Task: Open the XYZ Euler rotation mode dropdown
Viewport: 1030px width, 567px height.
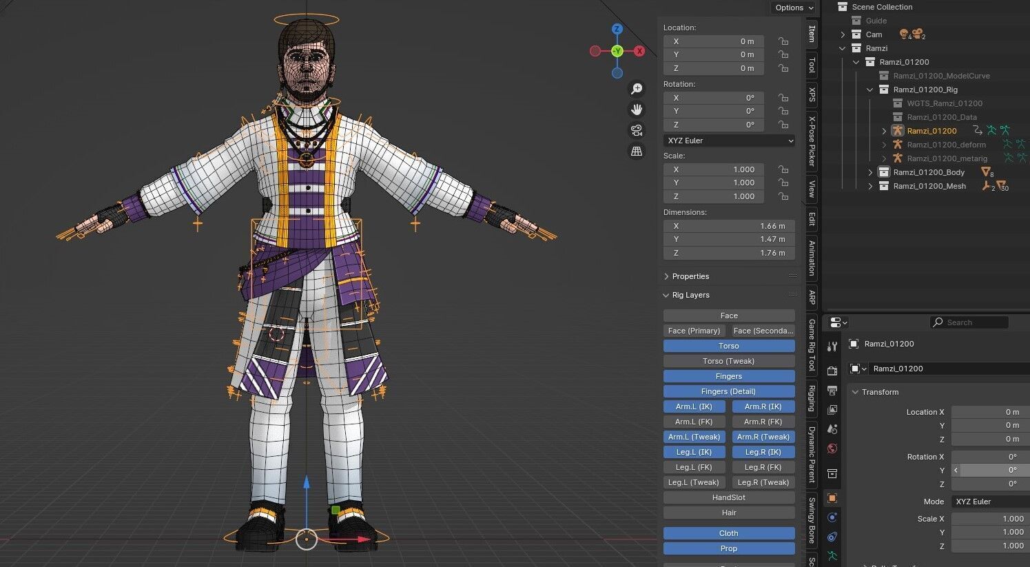Action: pos(729,141)
